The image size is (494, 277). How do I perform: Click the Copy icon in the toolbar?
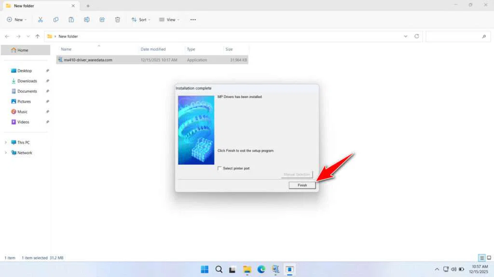tap(56, 19)
